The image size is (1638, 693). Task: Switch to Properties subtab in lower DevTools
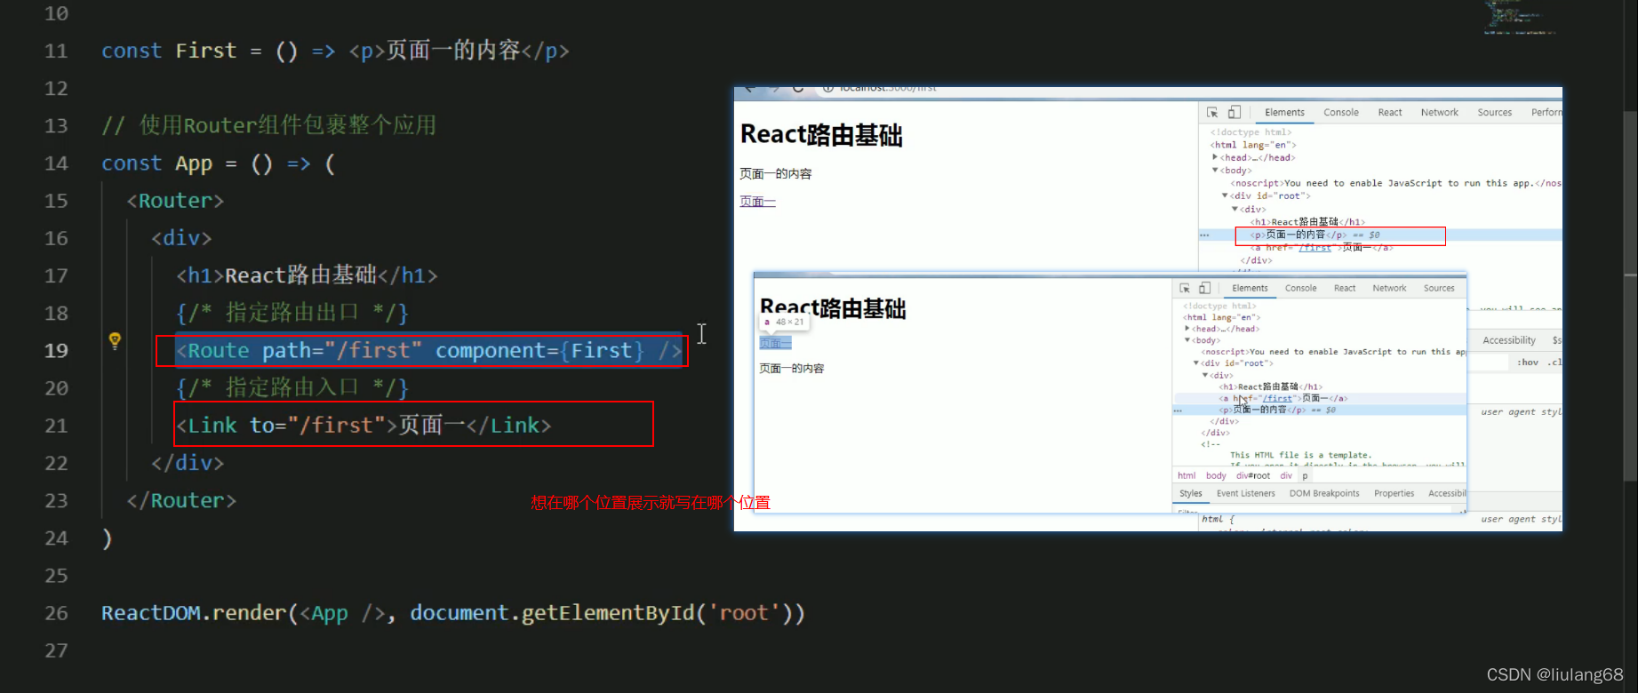pos(1394,493)
